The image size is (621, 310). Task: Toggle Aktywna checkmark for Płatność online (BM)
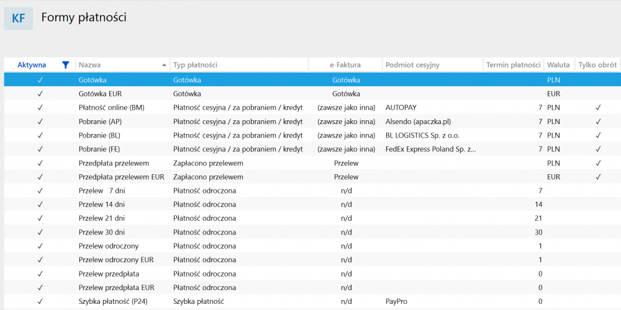(x=40, y=107)
